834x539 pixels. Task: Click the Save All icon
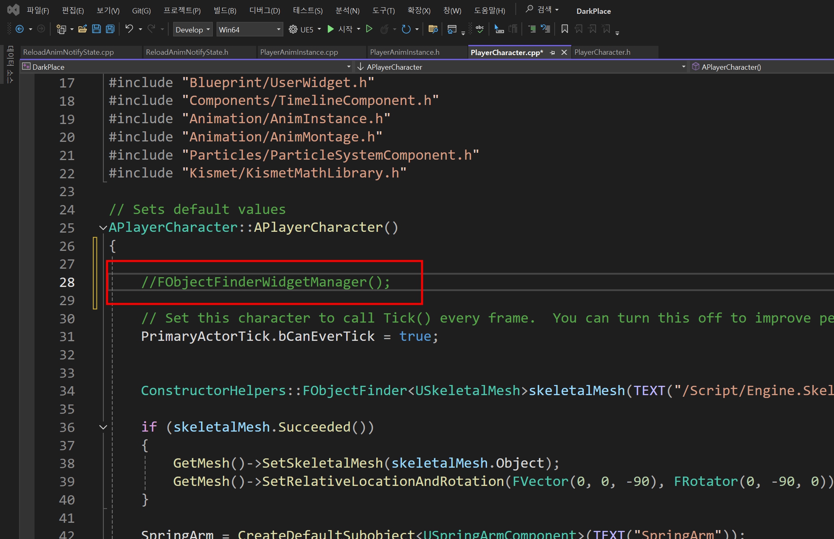pos(110,29)
